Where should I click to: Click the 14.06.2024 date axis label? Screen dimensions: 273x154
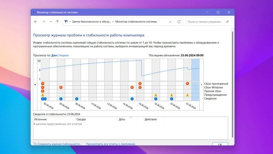coord(128,106)
